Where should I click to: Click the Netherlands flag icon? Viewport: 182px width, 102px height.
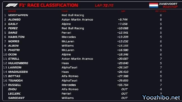point(153,5)
